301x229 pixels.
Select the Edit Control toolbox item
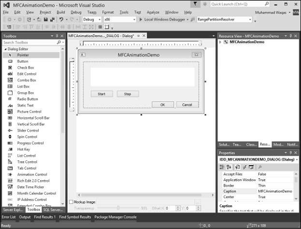(x=31, y=74)
